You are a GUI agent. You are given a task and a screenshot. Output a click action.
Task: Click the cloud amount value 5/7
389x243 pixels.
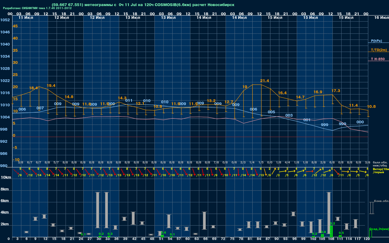(x=56, y=163)
